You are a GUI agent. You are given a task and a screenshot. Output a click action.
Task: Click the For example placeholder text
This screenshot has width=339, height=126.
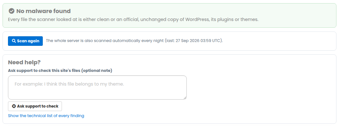(x=69, y=84)
